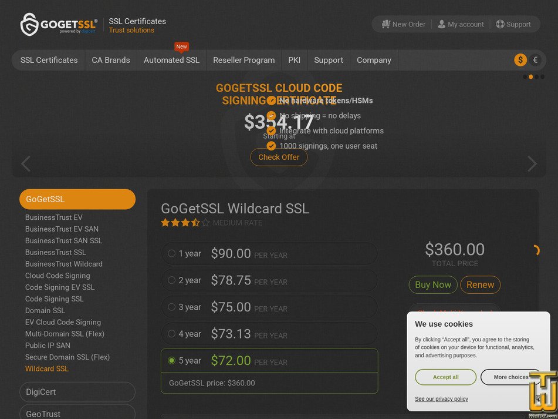Select the fourth carousel dot
Image resolution: width=558 pixels, height=419 pixels.
tap(542, 76)
